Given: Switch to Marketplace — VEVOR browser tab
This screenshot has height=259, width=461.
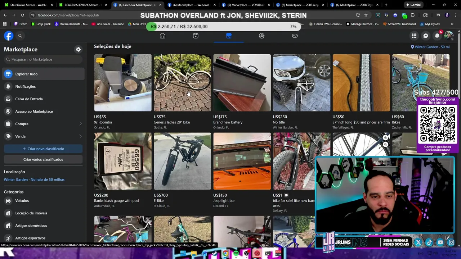Looking at the screenshot, I should tap(245, 5).
